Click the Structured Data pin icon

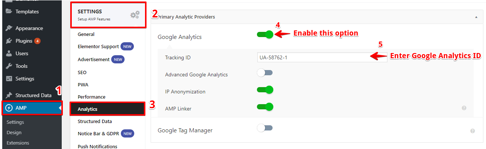point(9,95)
